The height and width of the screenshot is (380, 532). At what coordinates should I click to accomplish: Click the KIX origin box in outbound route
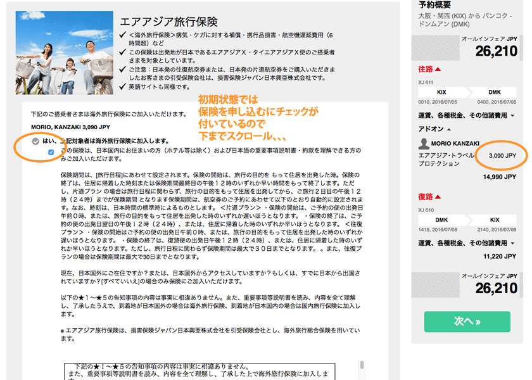point(442,92)
